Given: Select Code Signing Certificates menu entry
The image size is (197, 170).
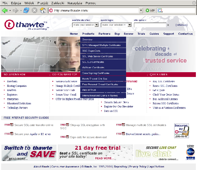Looking at the screenshot, I should [103, 73].
